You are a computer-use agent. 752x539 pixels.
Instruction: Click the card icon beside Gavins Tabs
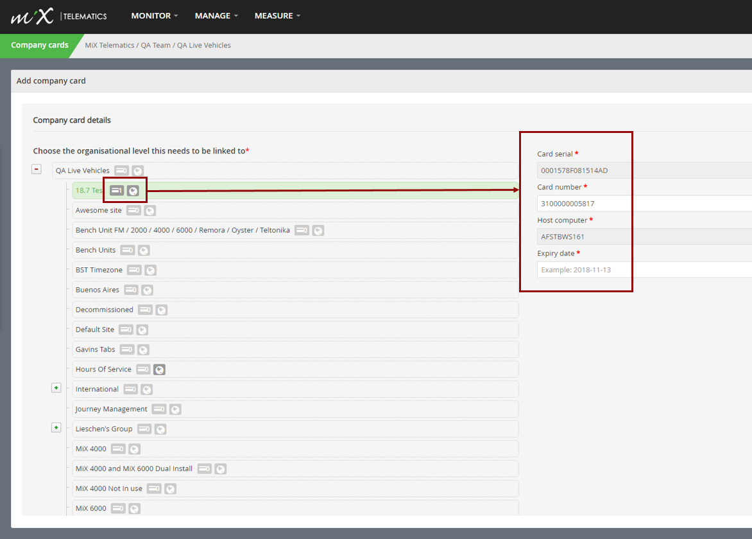[127, 349]
